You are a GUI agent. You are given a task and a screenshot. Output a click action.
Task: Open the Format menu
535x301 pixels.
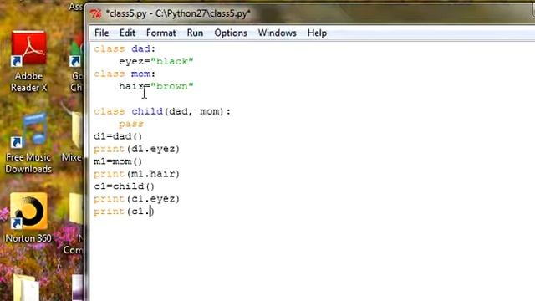coord(161,33)
